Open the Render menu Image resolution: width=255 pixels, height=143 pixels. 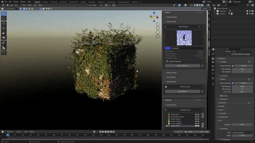[16, 2]
